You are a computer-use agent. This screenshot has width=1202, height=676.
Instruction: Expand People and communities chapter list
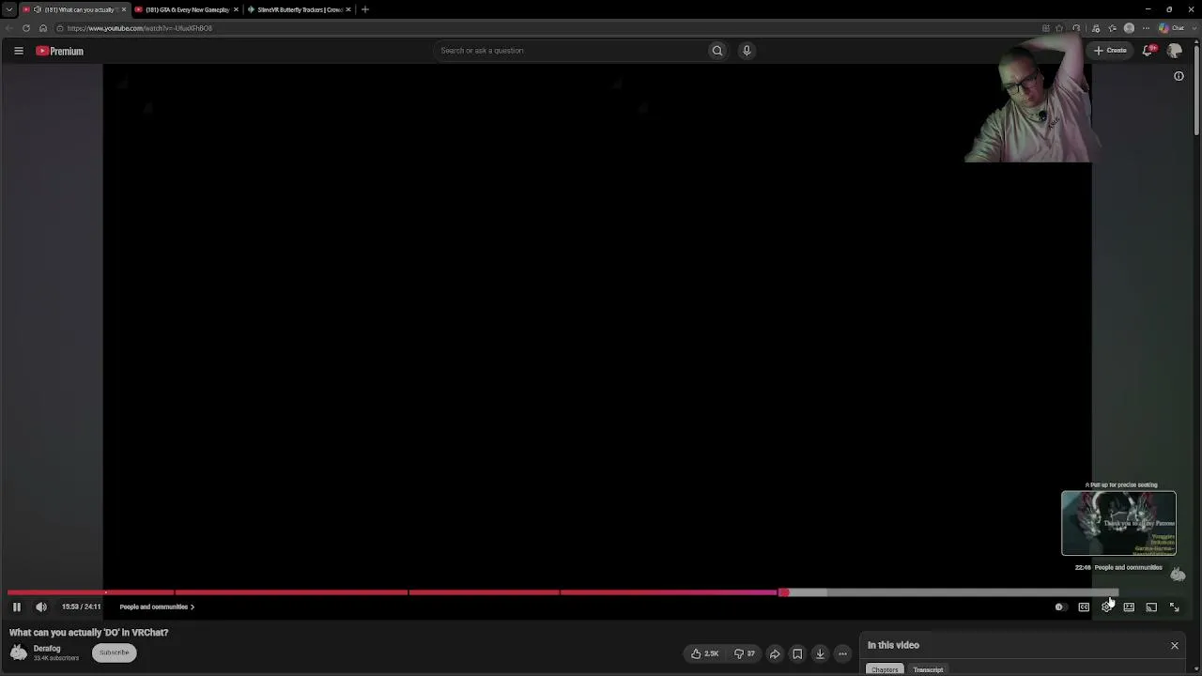coord(157,607)
